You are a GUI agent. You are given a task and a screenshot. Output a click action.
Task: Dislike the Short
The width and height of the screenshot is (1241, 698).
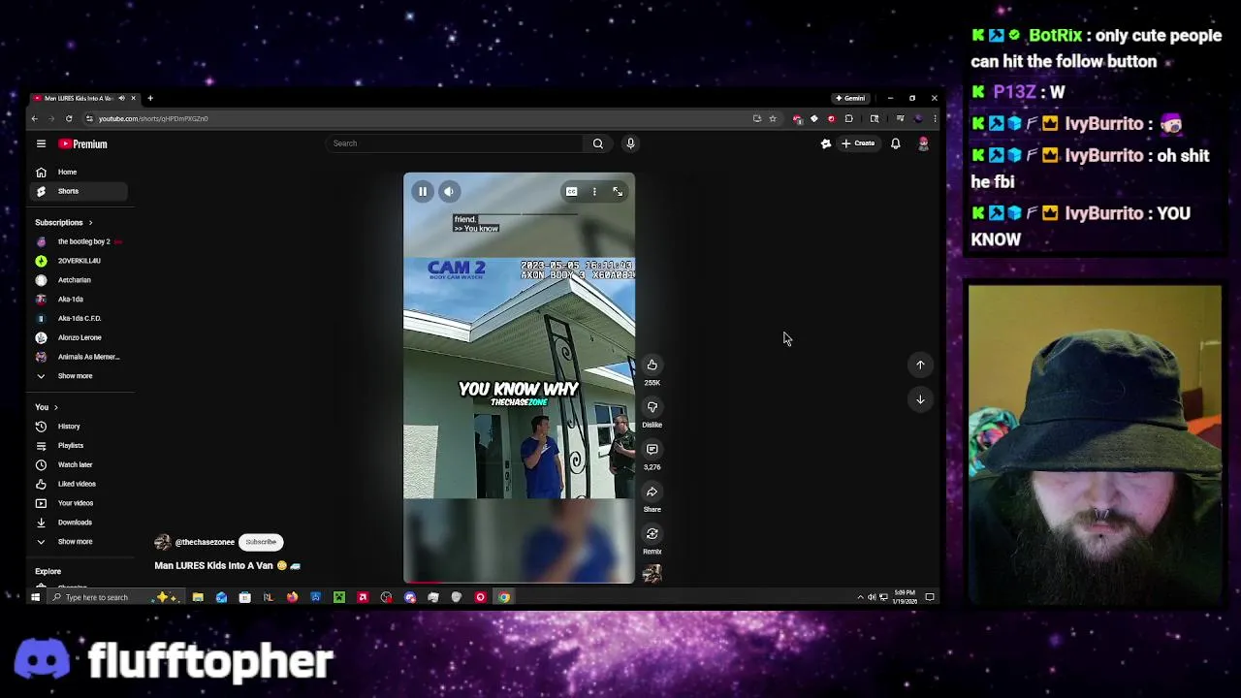[652, 407]
